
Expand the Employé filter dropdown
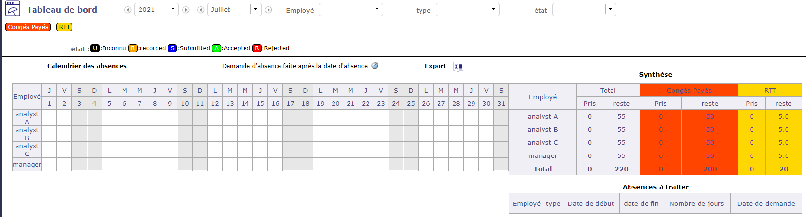377,9
